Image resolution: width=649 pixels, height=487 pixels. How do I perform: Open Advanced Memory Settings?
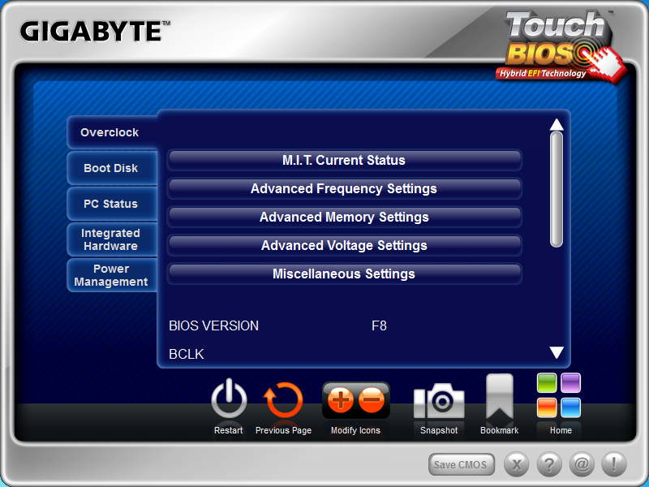344,217
